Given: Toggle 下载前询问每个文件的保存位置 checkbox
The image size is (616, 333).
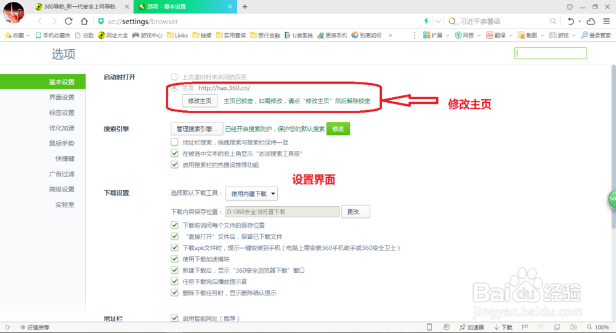Looking at the screenshot, I should tap(174, 225).
